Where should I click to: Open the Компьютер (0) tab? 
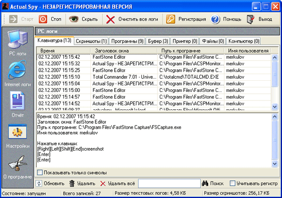tap(243, 41)
